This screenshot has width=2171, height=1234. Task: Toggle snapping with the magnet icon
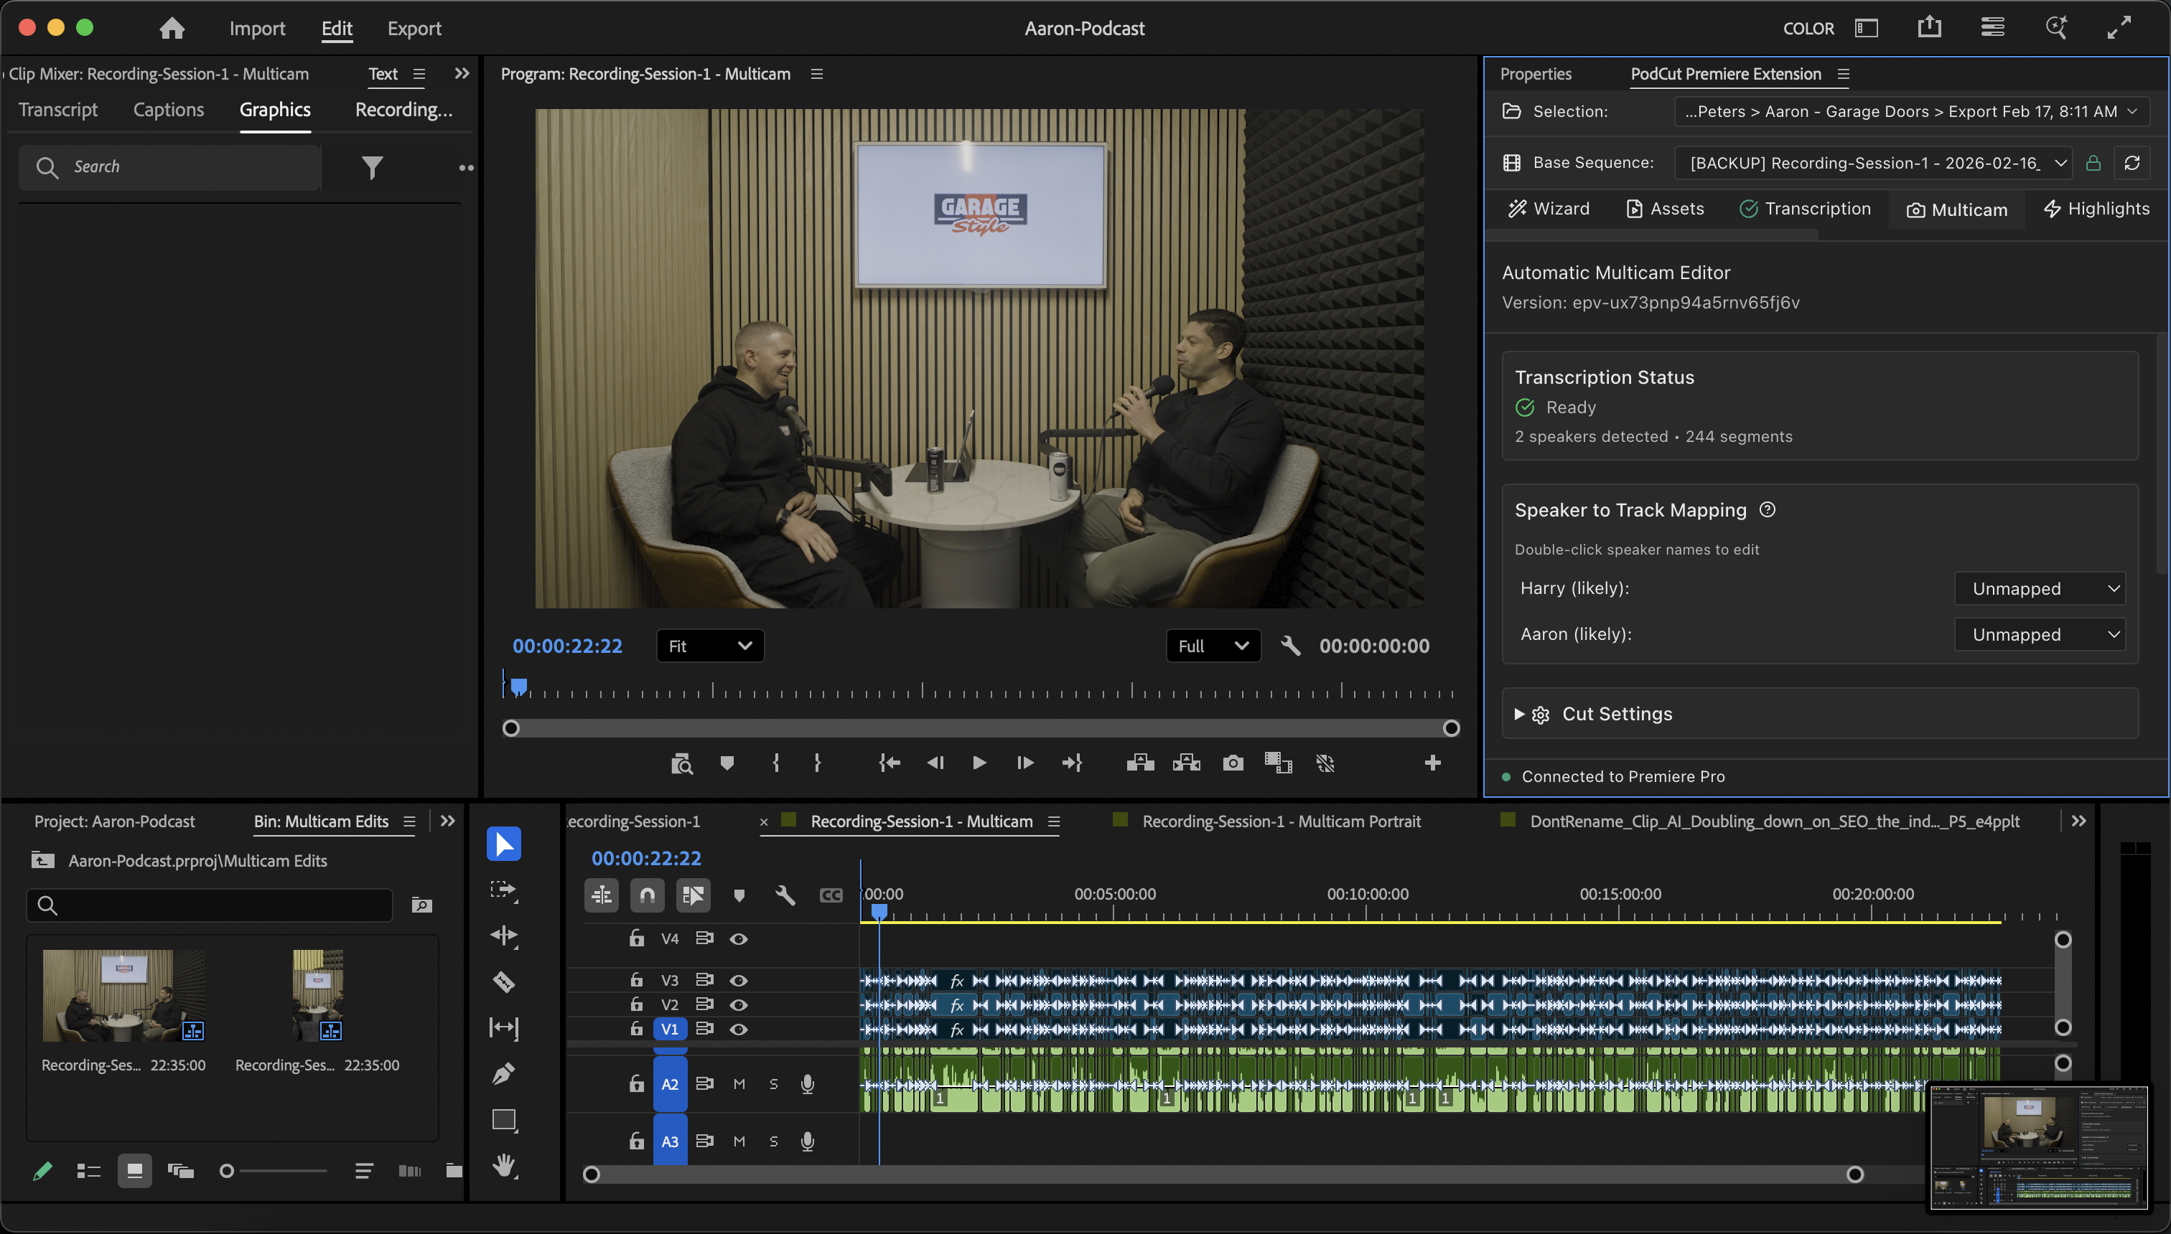click(x=647, y=894)
